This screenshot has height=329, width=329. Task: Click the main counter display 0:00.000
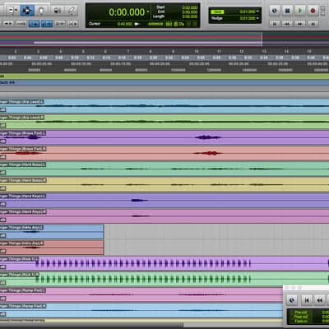(x=127, y=12)
